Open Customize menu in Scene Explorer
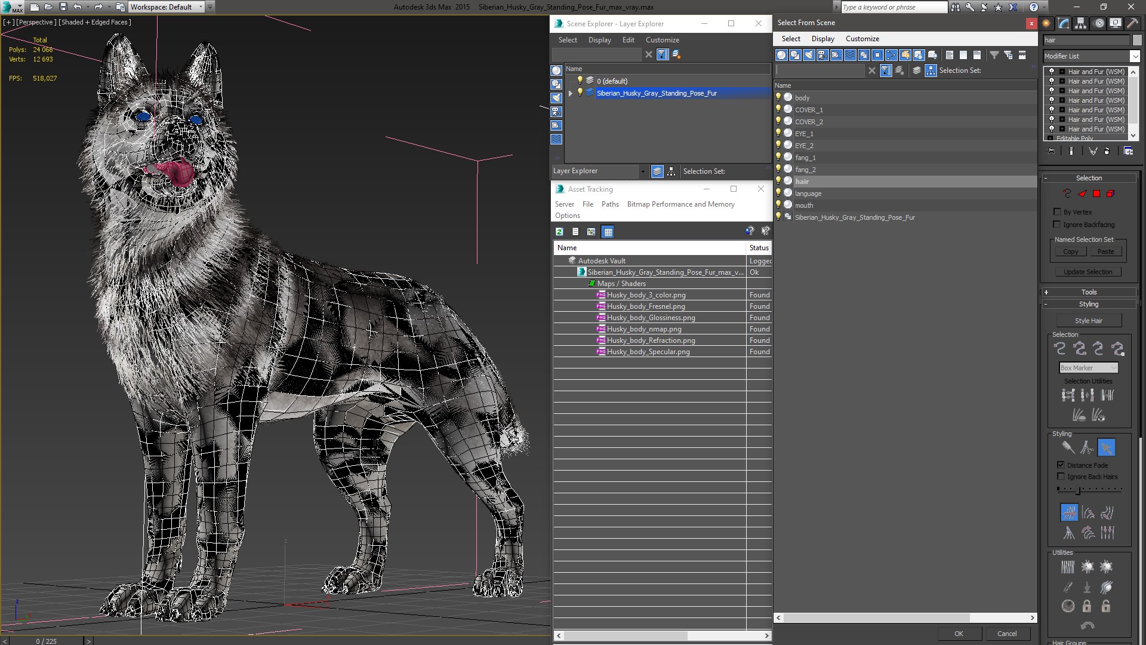 (662, 40)
